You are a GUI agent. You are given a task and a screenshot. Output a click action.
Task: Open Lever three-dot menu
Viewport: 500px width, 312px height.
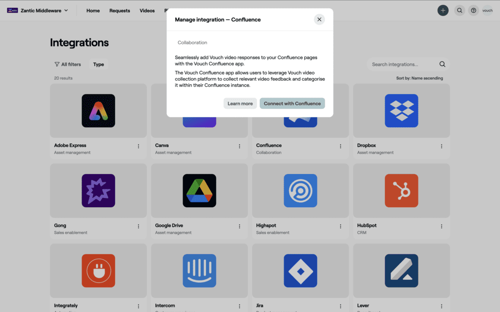441,306
